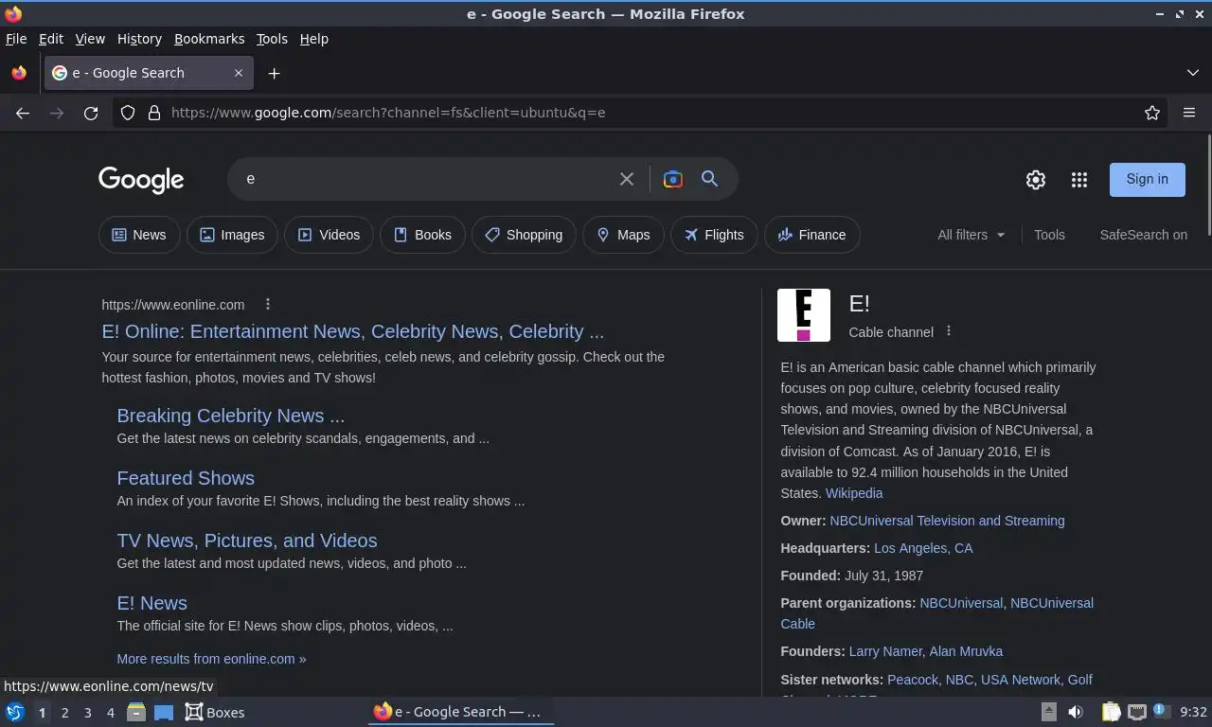Click the Google logo

(141, 180)
